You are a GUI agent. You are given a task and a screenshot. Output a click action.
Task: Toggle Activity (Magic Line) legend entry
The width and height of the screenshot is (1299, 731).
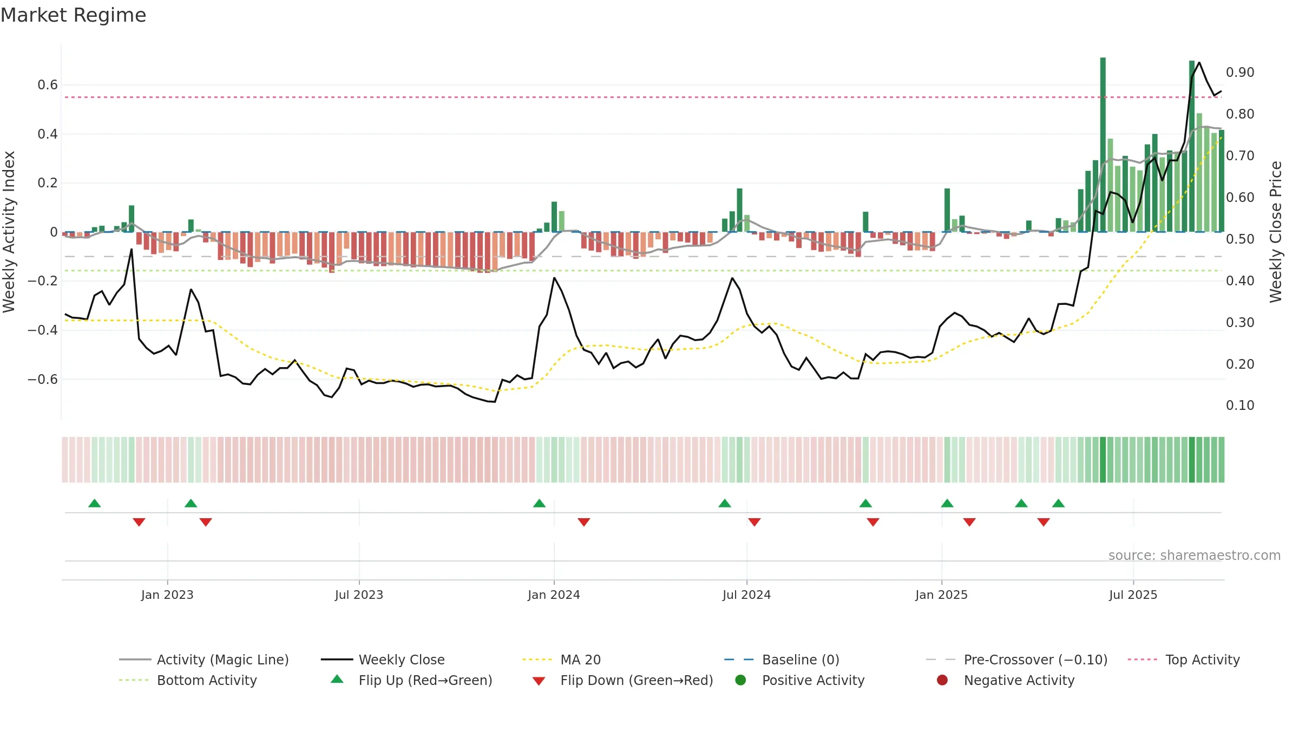204,660
